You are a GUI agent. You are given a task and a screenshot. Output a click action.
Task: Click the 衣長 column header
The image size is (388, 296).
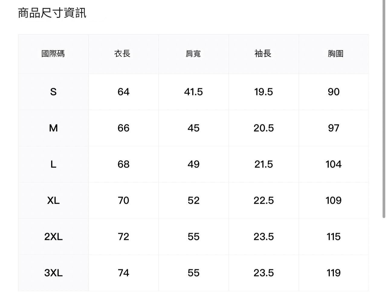(x=122, y=54)
